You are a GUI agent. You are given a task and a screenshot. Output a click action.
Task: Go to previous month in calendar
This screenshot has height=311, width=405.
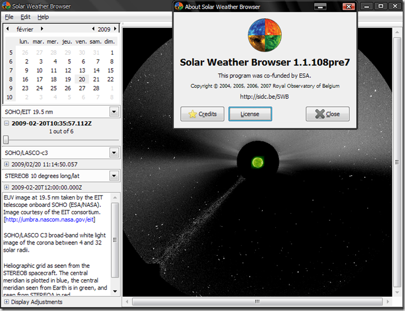[7, 28]
